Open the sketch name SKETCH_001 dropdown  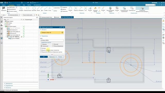16,7
